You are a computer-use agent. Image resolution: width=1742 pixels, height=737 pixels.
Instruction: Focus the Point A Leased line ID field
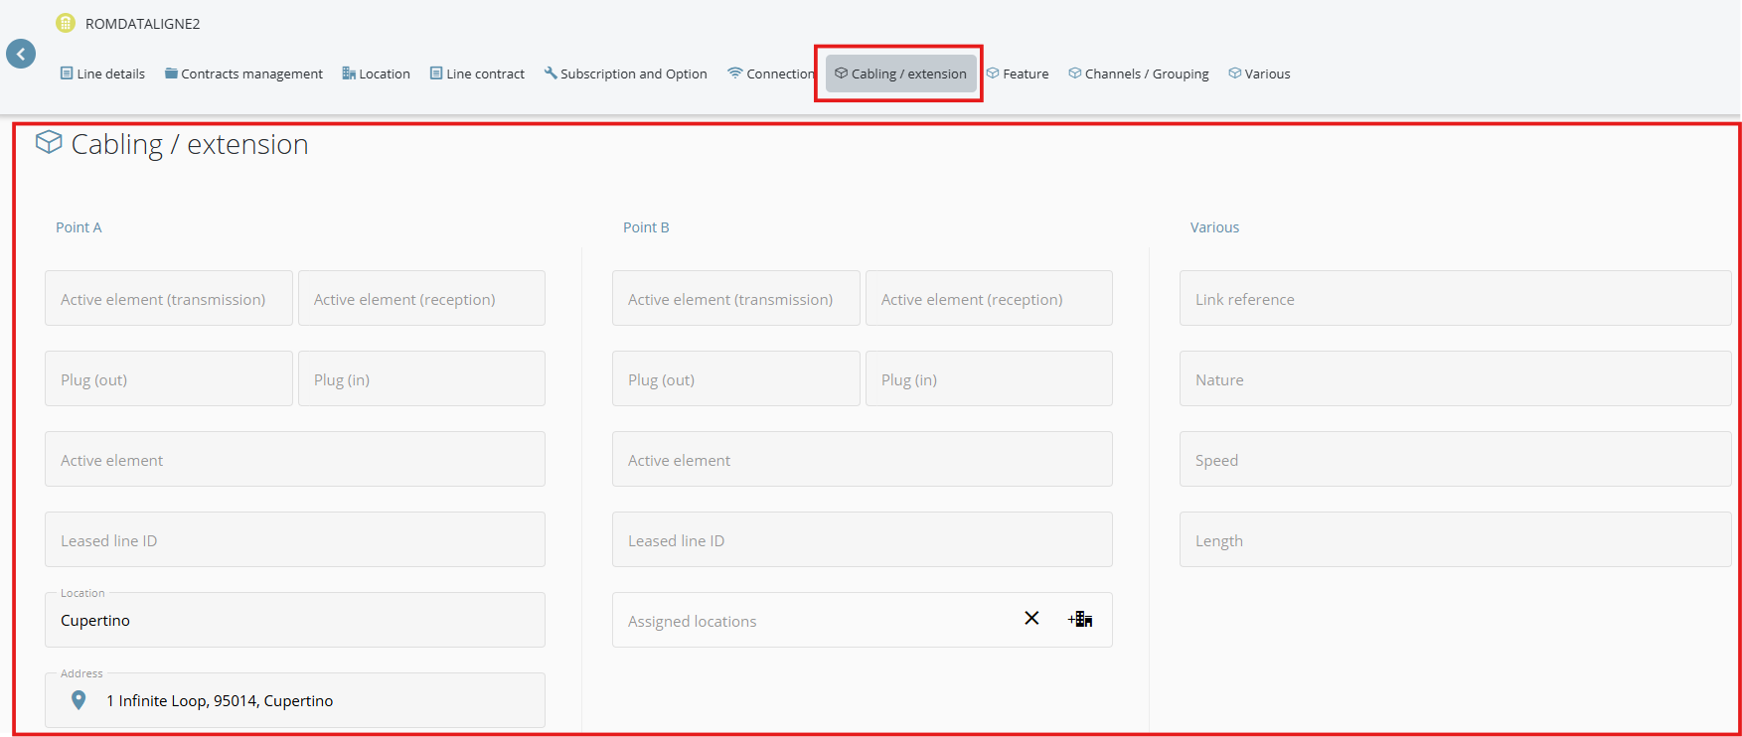click(x=294, y=539)
